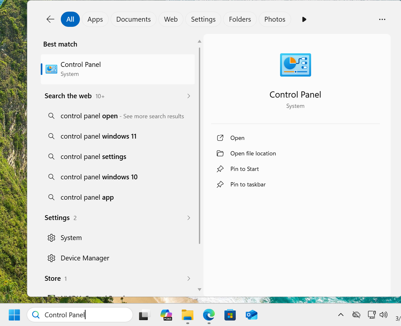This screenshot has height=326, width=401.
Task: Switch to the Folders filter tab
Action: [240, 19]
